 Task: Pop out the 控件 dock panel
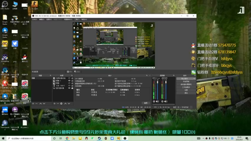195,76
